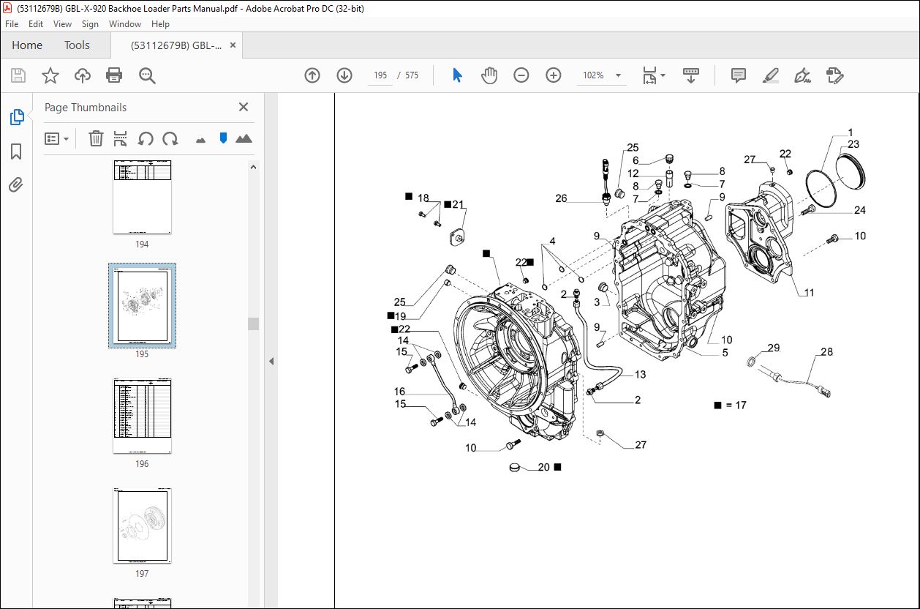Open the thumbnail Options dropdown menu
Image resolution: width=920 pixels, height=609 pixels.
[57, 138]
